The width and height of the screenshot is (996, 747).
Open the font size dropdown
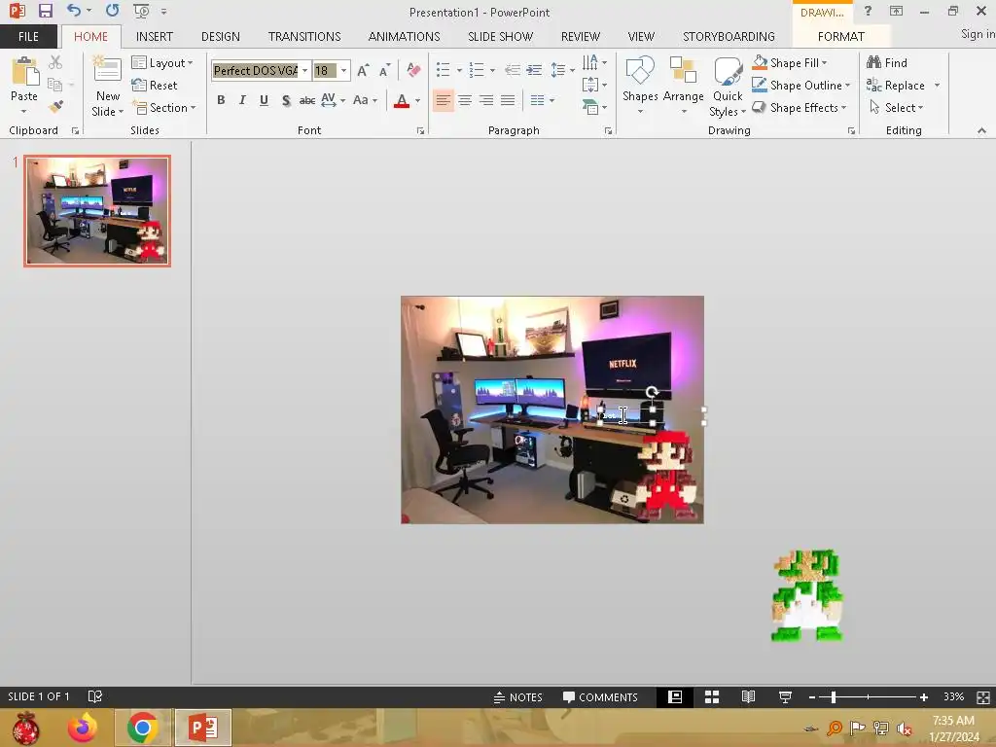point(343,70)
